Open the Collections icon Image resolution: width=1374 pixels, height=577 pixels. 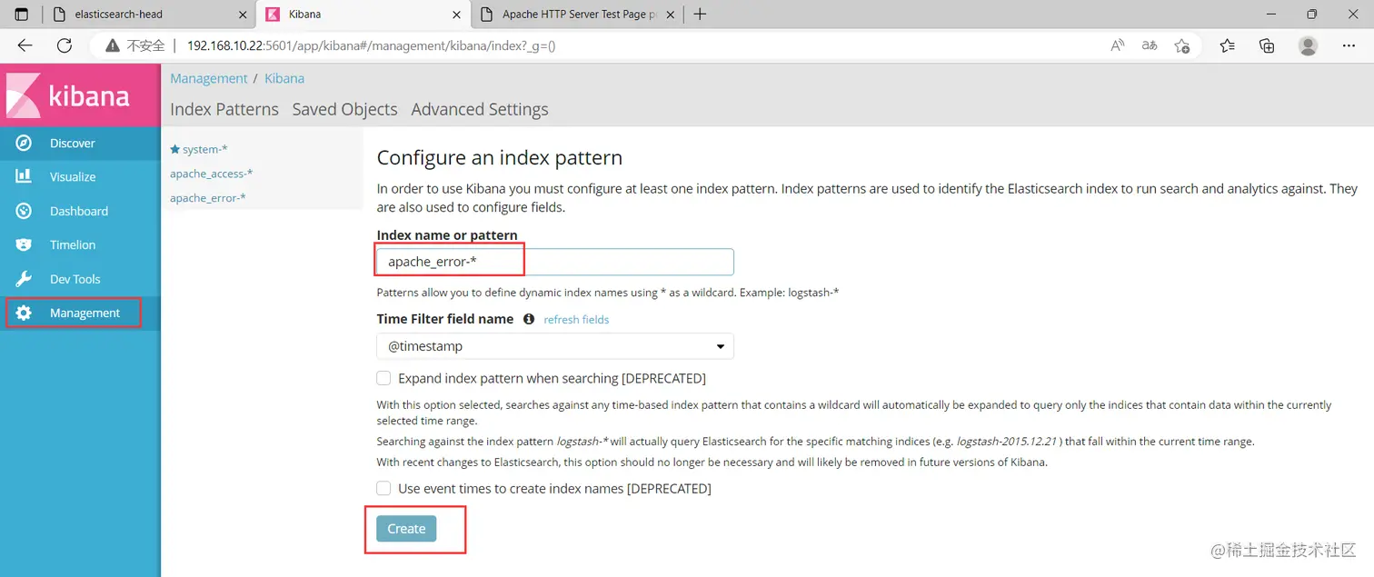(1267, 45)
